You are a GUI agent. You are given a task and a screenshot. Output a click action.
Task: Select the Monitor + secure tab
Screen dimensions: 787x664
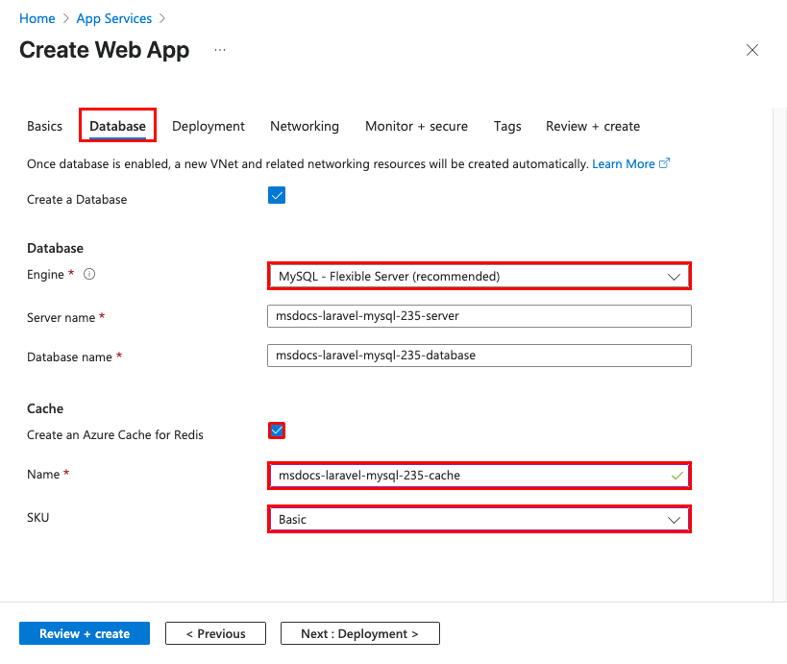(x=416, y=126)
